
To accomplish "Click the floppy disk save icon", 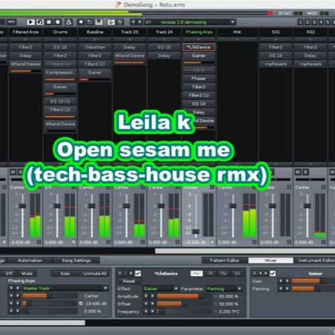I will click(98, 22).
